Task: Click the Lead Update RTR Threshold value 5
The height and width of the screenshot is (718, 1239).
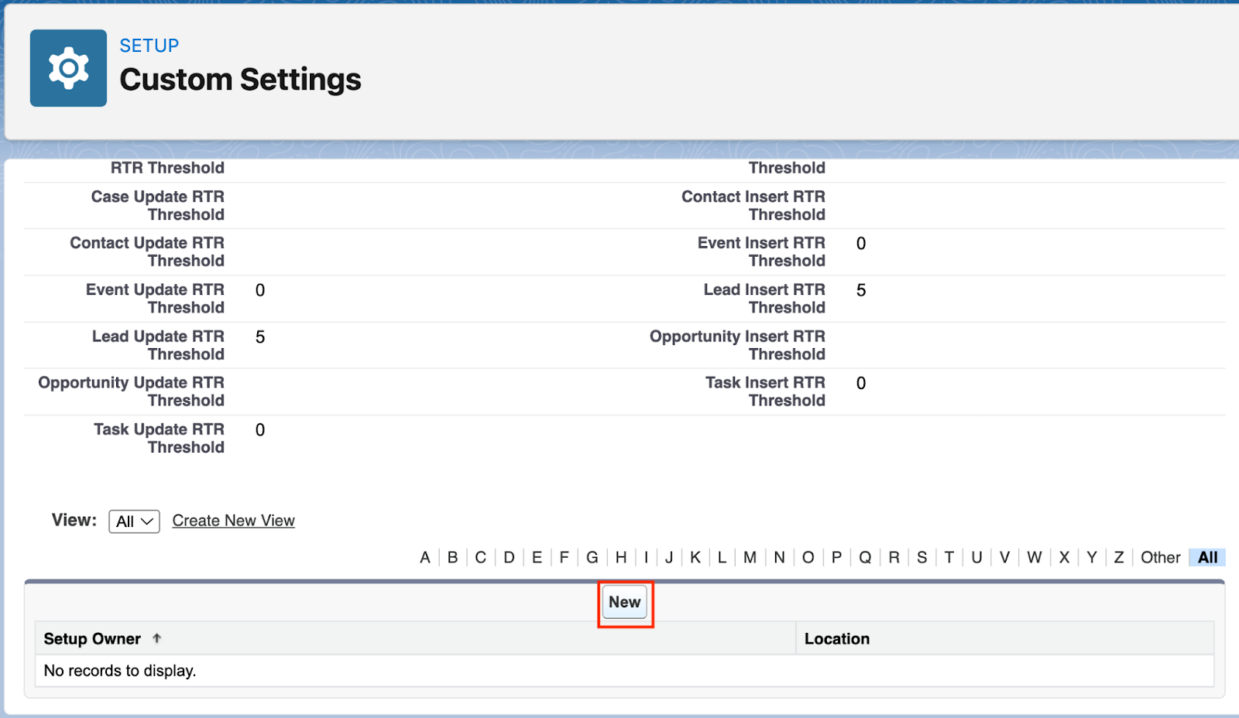Action: click(260, 337)
